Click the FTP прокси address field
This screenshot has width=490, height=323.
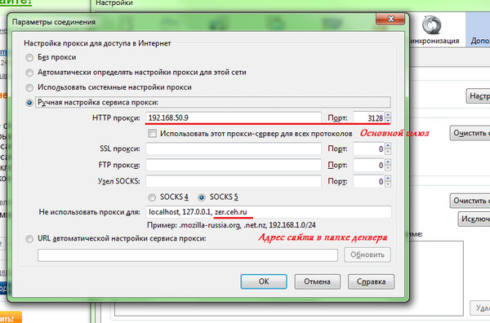[x=234, y=165]
